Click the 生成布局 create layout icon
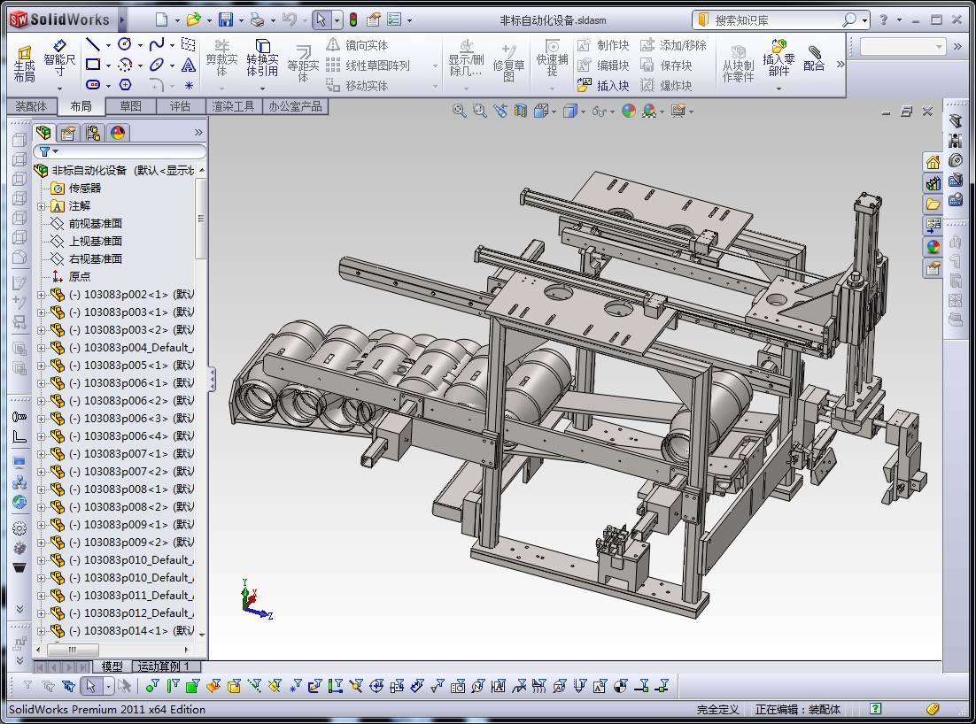Screen dimensions: 976x724 pos(24,64)
